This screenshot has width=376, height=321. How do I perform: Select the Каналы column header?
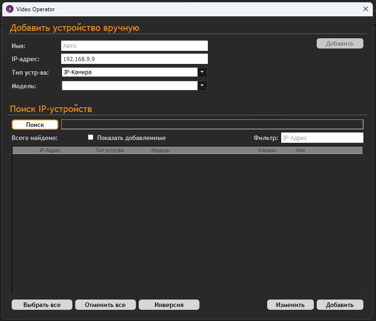tap(267, 151)
